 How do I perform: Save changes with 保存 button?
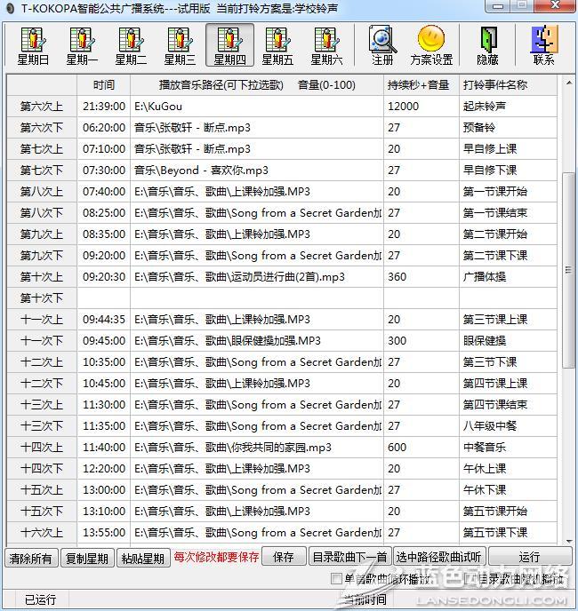(x=284, y=557)
